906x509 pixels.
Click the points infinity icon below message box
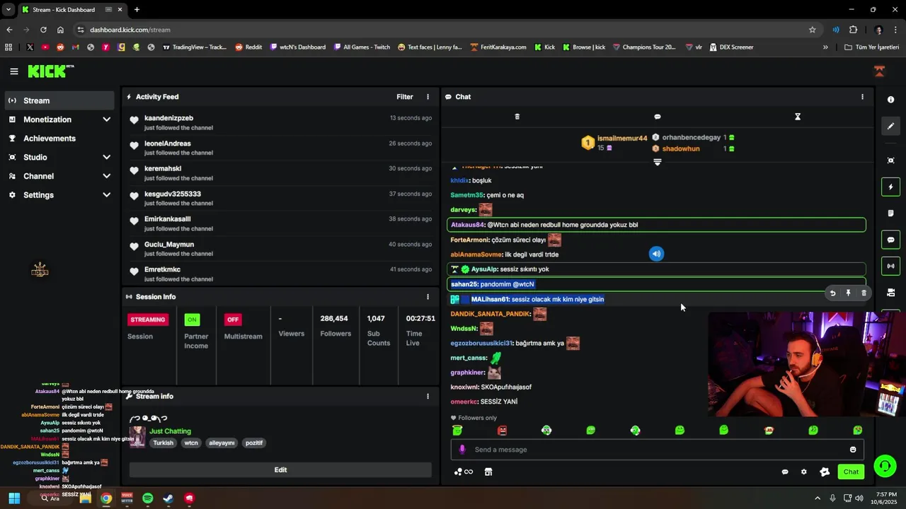point(464,472)
